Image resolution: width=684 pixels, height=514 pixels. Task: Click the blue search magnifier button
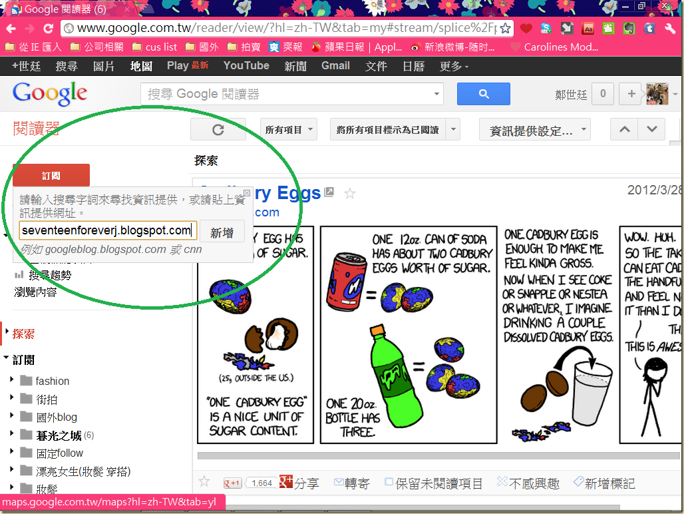click(483, 94)
